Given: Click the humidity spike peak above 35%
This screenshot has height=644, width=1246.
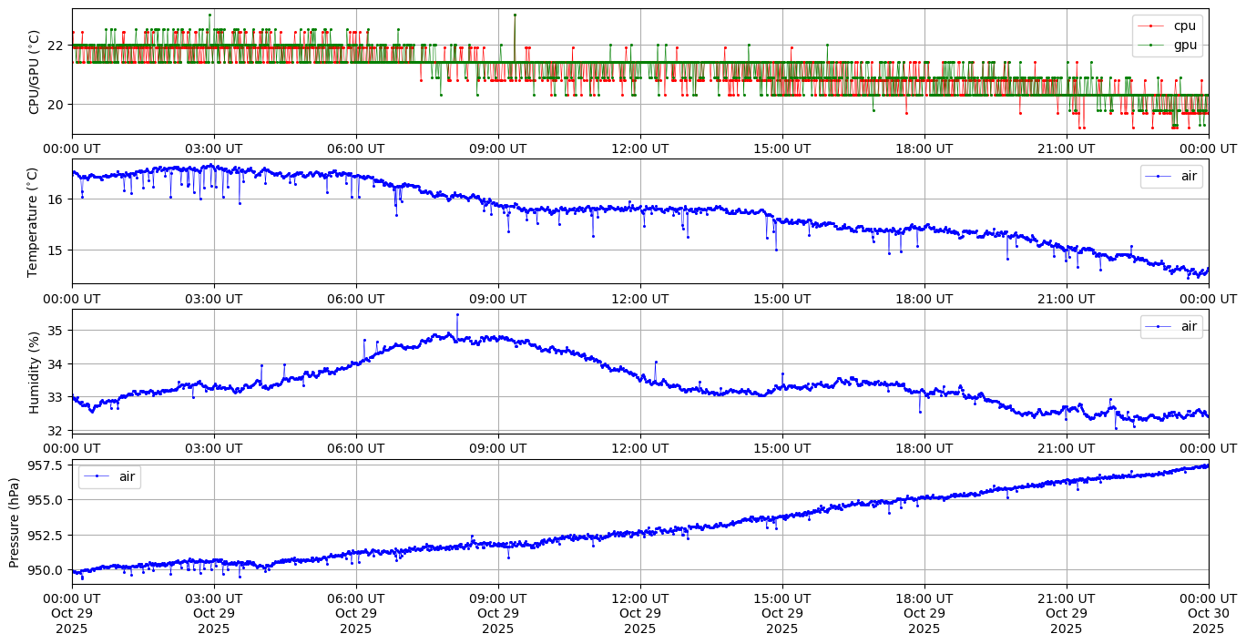Looking at the screenshot, I should [x=457, y=314].
